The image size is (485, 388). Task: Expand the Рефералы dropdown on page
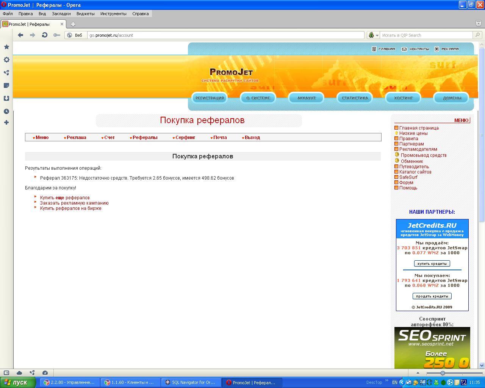144,138
